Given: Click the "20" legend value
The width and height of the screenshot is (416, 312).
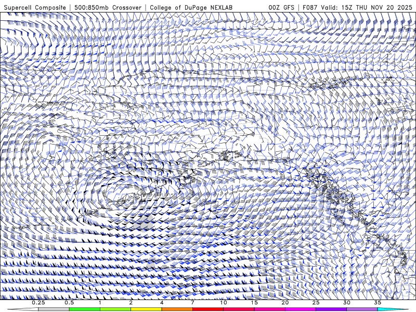Looking at the screenshot, I should tap(285, 303).
